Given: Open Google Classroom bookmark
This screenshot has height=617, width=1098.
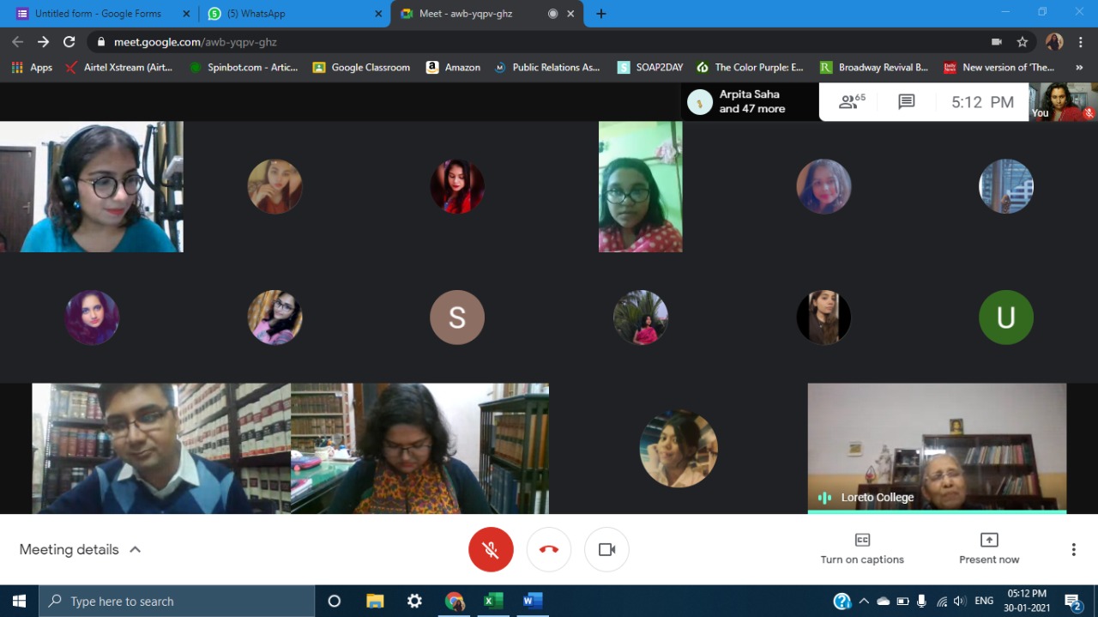Looking at the screenshot, I should (361, 67).
